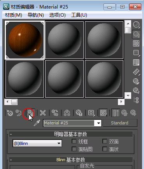Open the 材质(M) menu
This screenshot has height=169, width=144.
(x=14, y=15)
